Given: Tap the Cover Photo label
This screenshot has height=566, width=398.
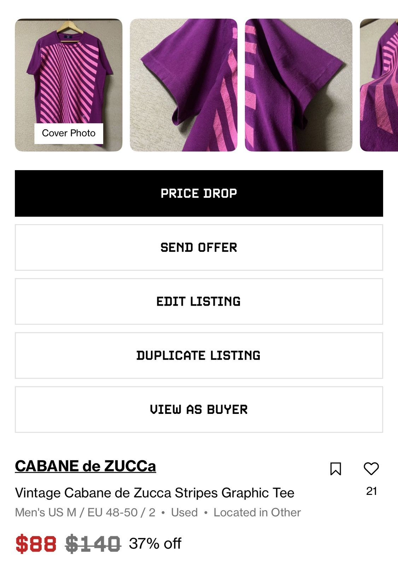Looking at the screenshot, I should (x=69, y=133).
